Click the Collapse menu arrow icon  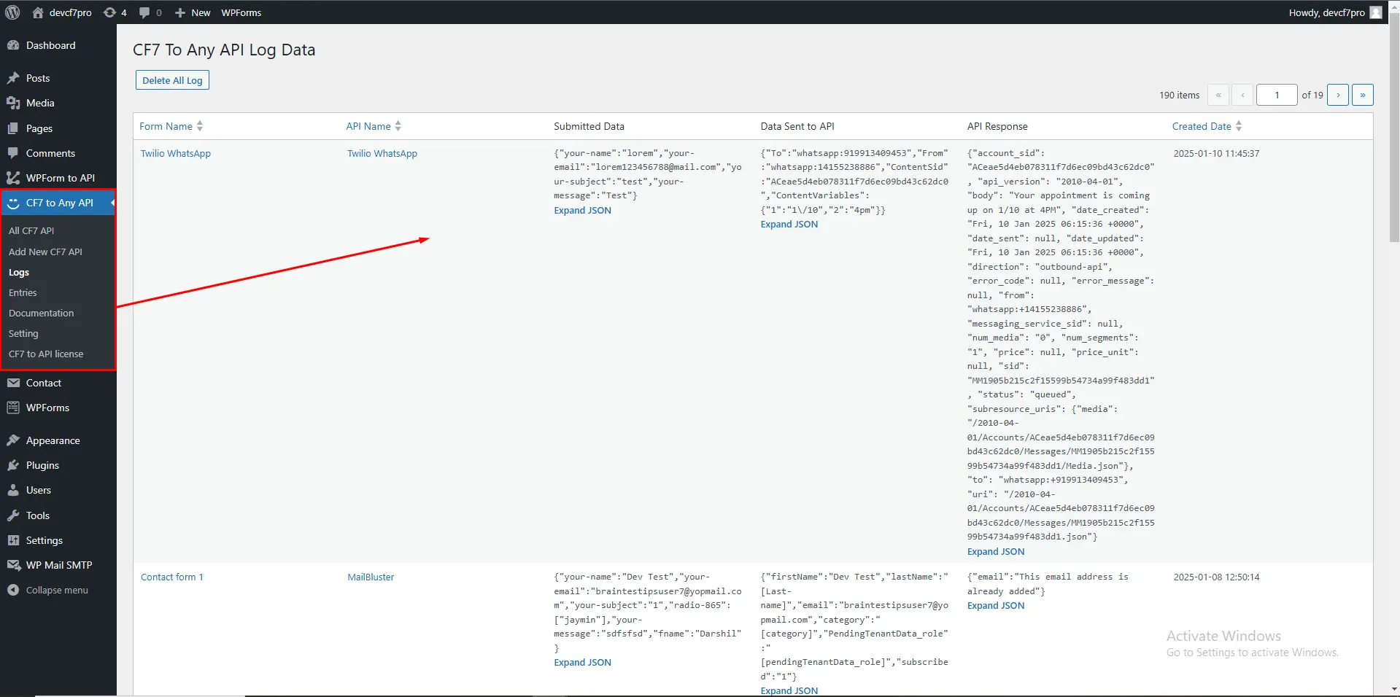coord(13,590)
